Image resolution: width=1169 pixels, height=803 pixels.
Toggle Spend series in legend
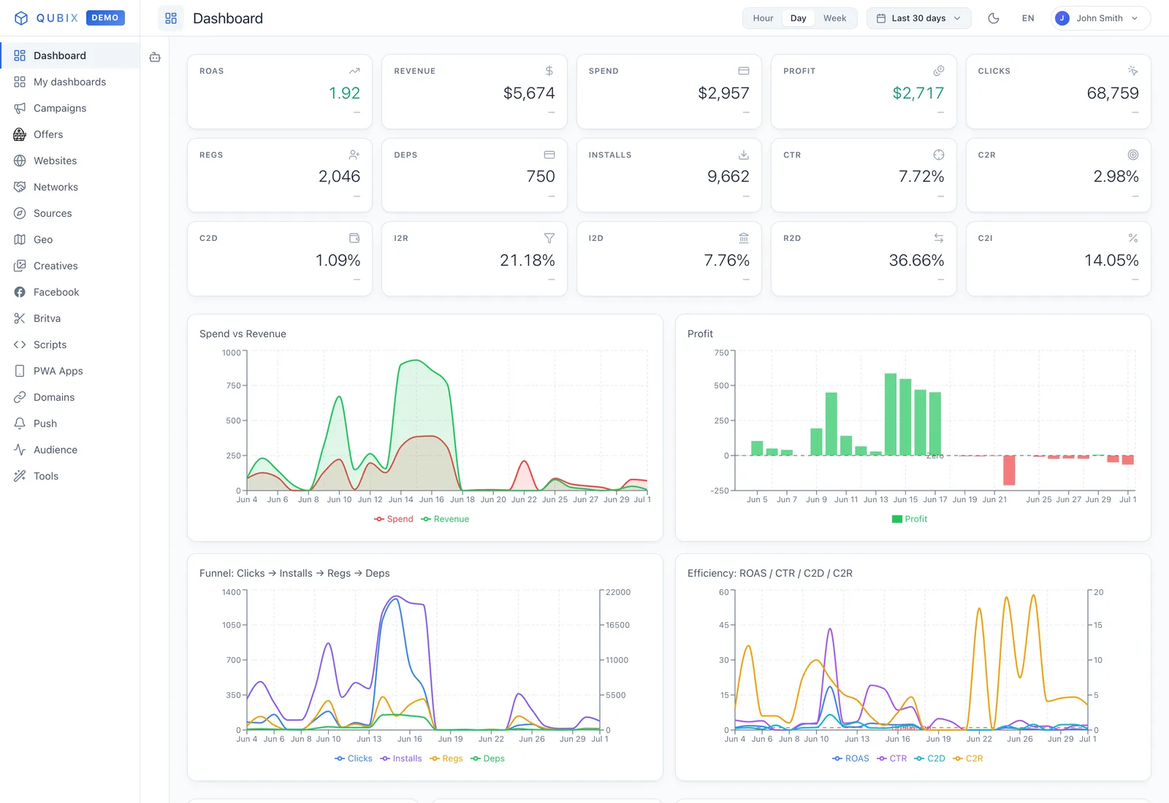pos(394,519)
